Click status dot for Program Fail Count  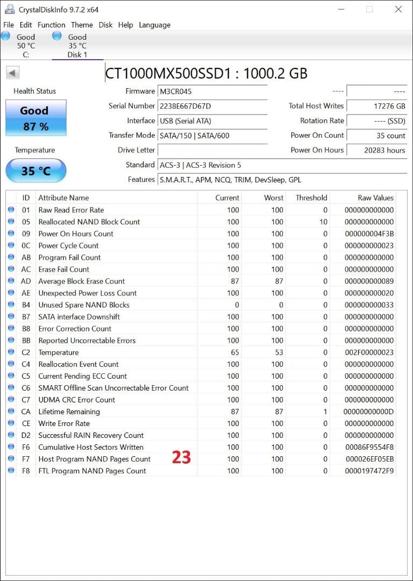11,257
